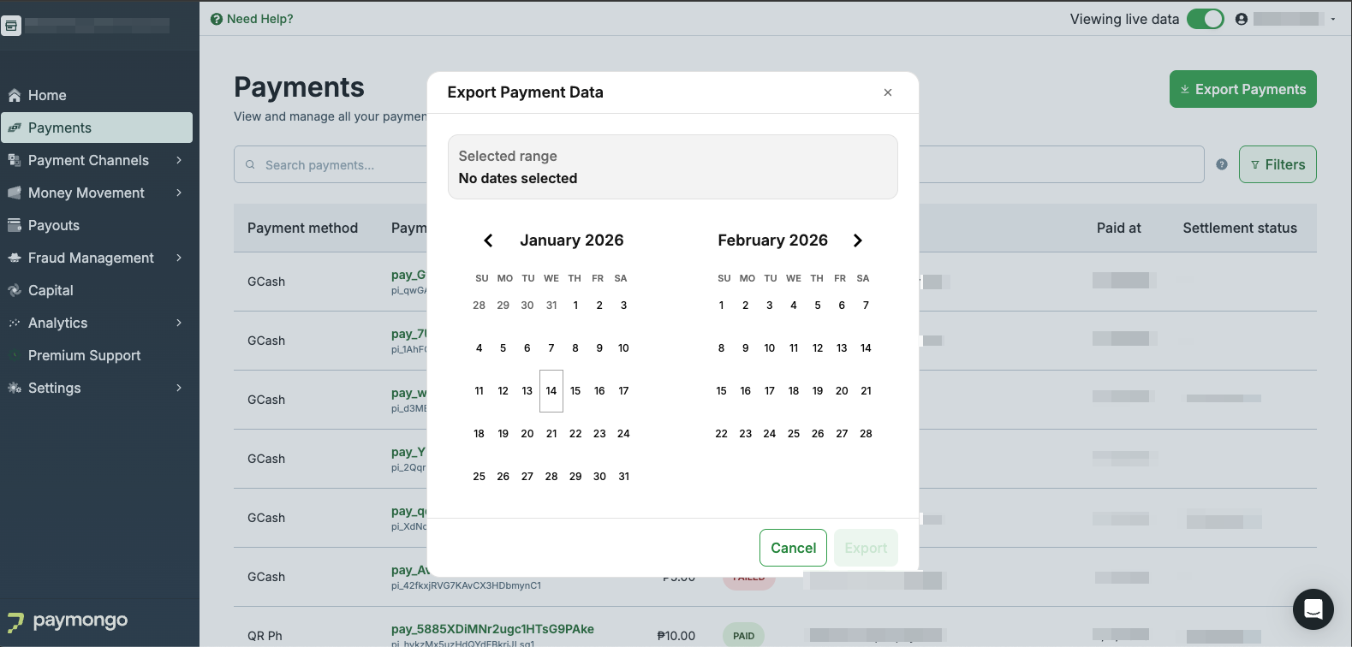Click the Export Payments button
The width and height of the screenshot is (1352, 647).
(x=1242, y=89)
